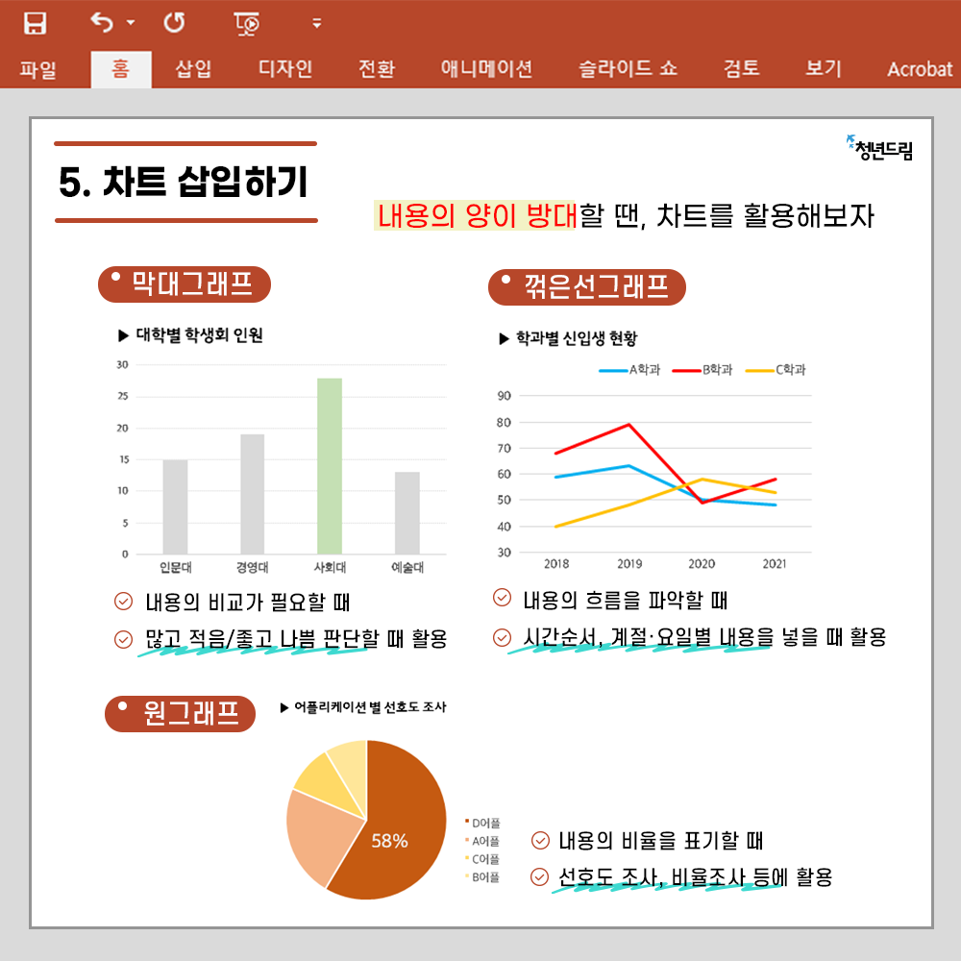This screenshot has height=961, width=961.
Task: Open the 애니메이션 tab
Action: tap(486, 69)
